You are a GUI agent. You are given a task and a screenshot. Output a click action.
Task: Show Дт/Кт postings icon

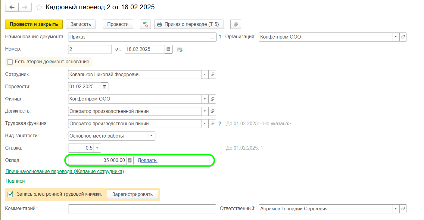click(145, 24)
